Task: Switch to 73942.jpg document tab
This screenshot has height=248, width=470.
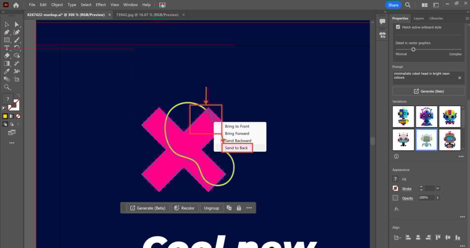Action: point(147,15)
